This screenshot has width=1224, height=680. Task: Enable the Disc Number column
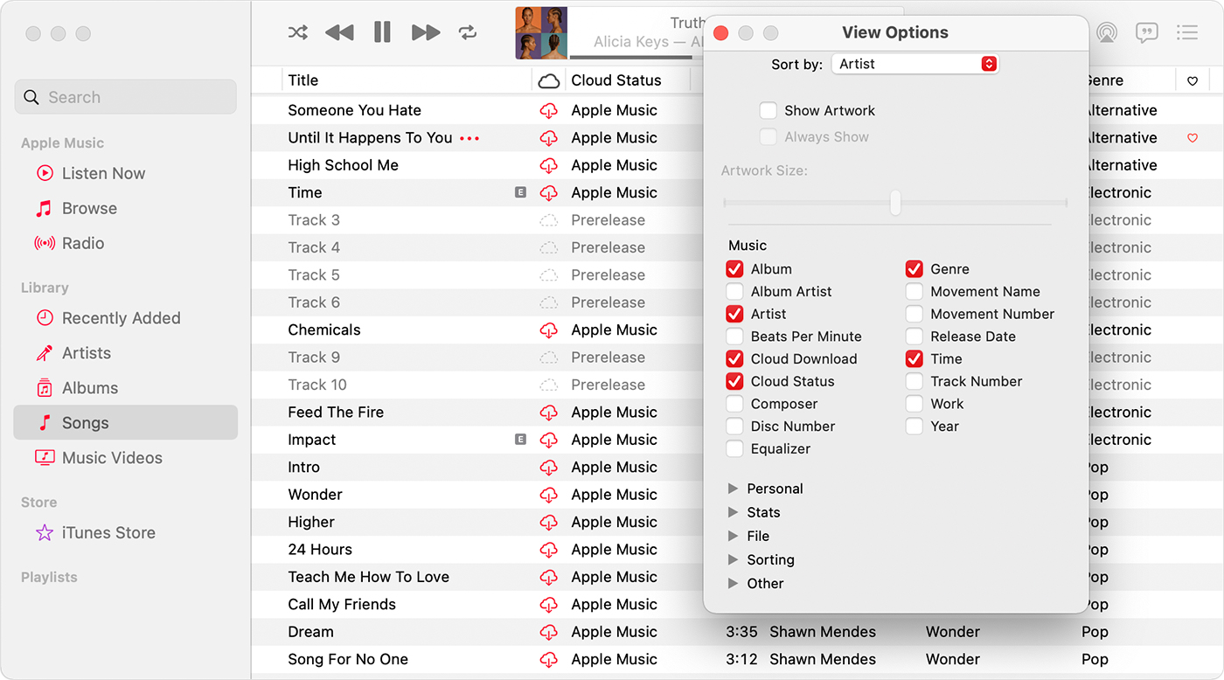click(x=734, y=427)
